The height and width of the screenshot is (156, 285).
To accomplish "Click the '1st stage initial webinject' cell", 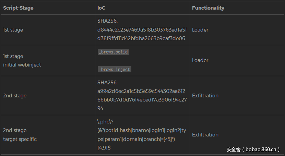I will 22,60.
